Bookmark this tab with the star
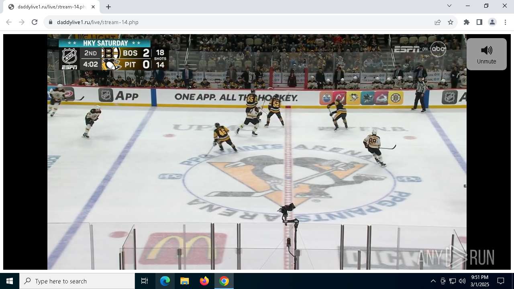This screenshot has height=289, width=514. click(451, 22)
